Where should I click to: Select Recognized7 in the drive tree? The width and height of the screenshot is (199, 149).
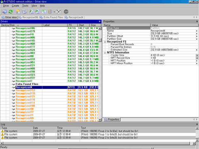[x=24, y=81]
